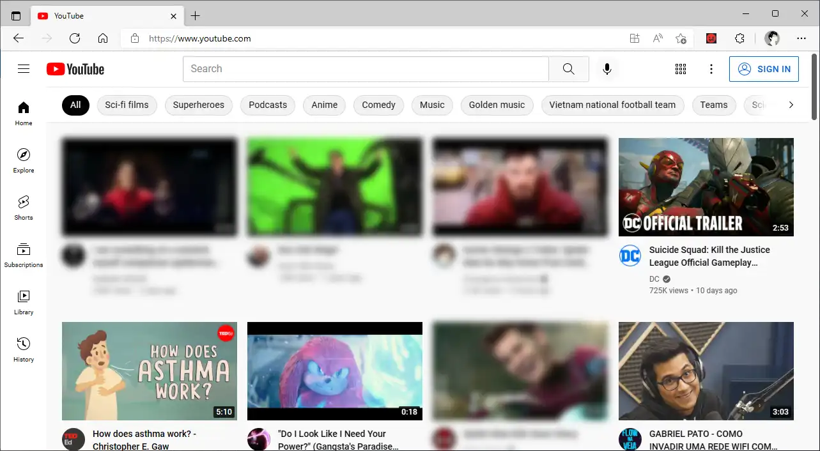The width and height of the screenshot is (820, 451).
Task: Open the DC channel avatar
Action: pyautogui.click(x=630, y=256)
